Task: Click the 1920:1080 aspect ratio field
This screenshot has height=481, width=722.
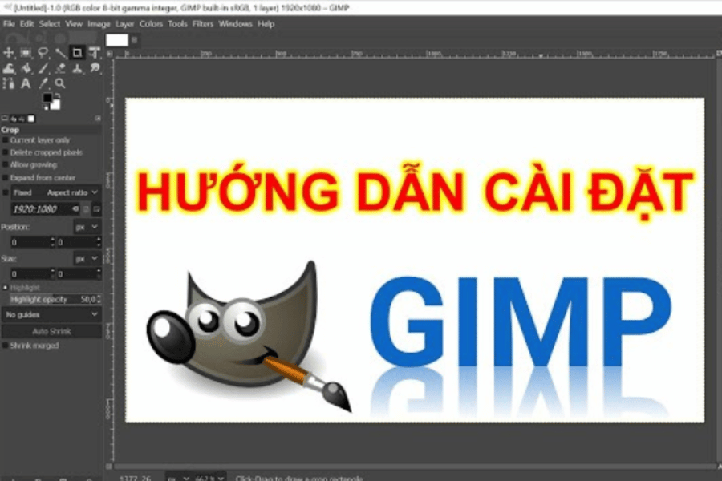Action: click(x=36, y=209)
